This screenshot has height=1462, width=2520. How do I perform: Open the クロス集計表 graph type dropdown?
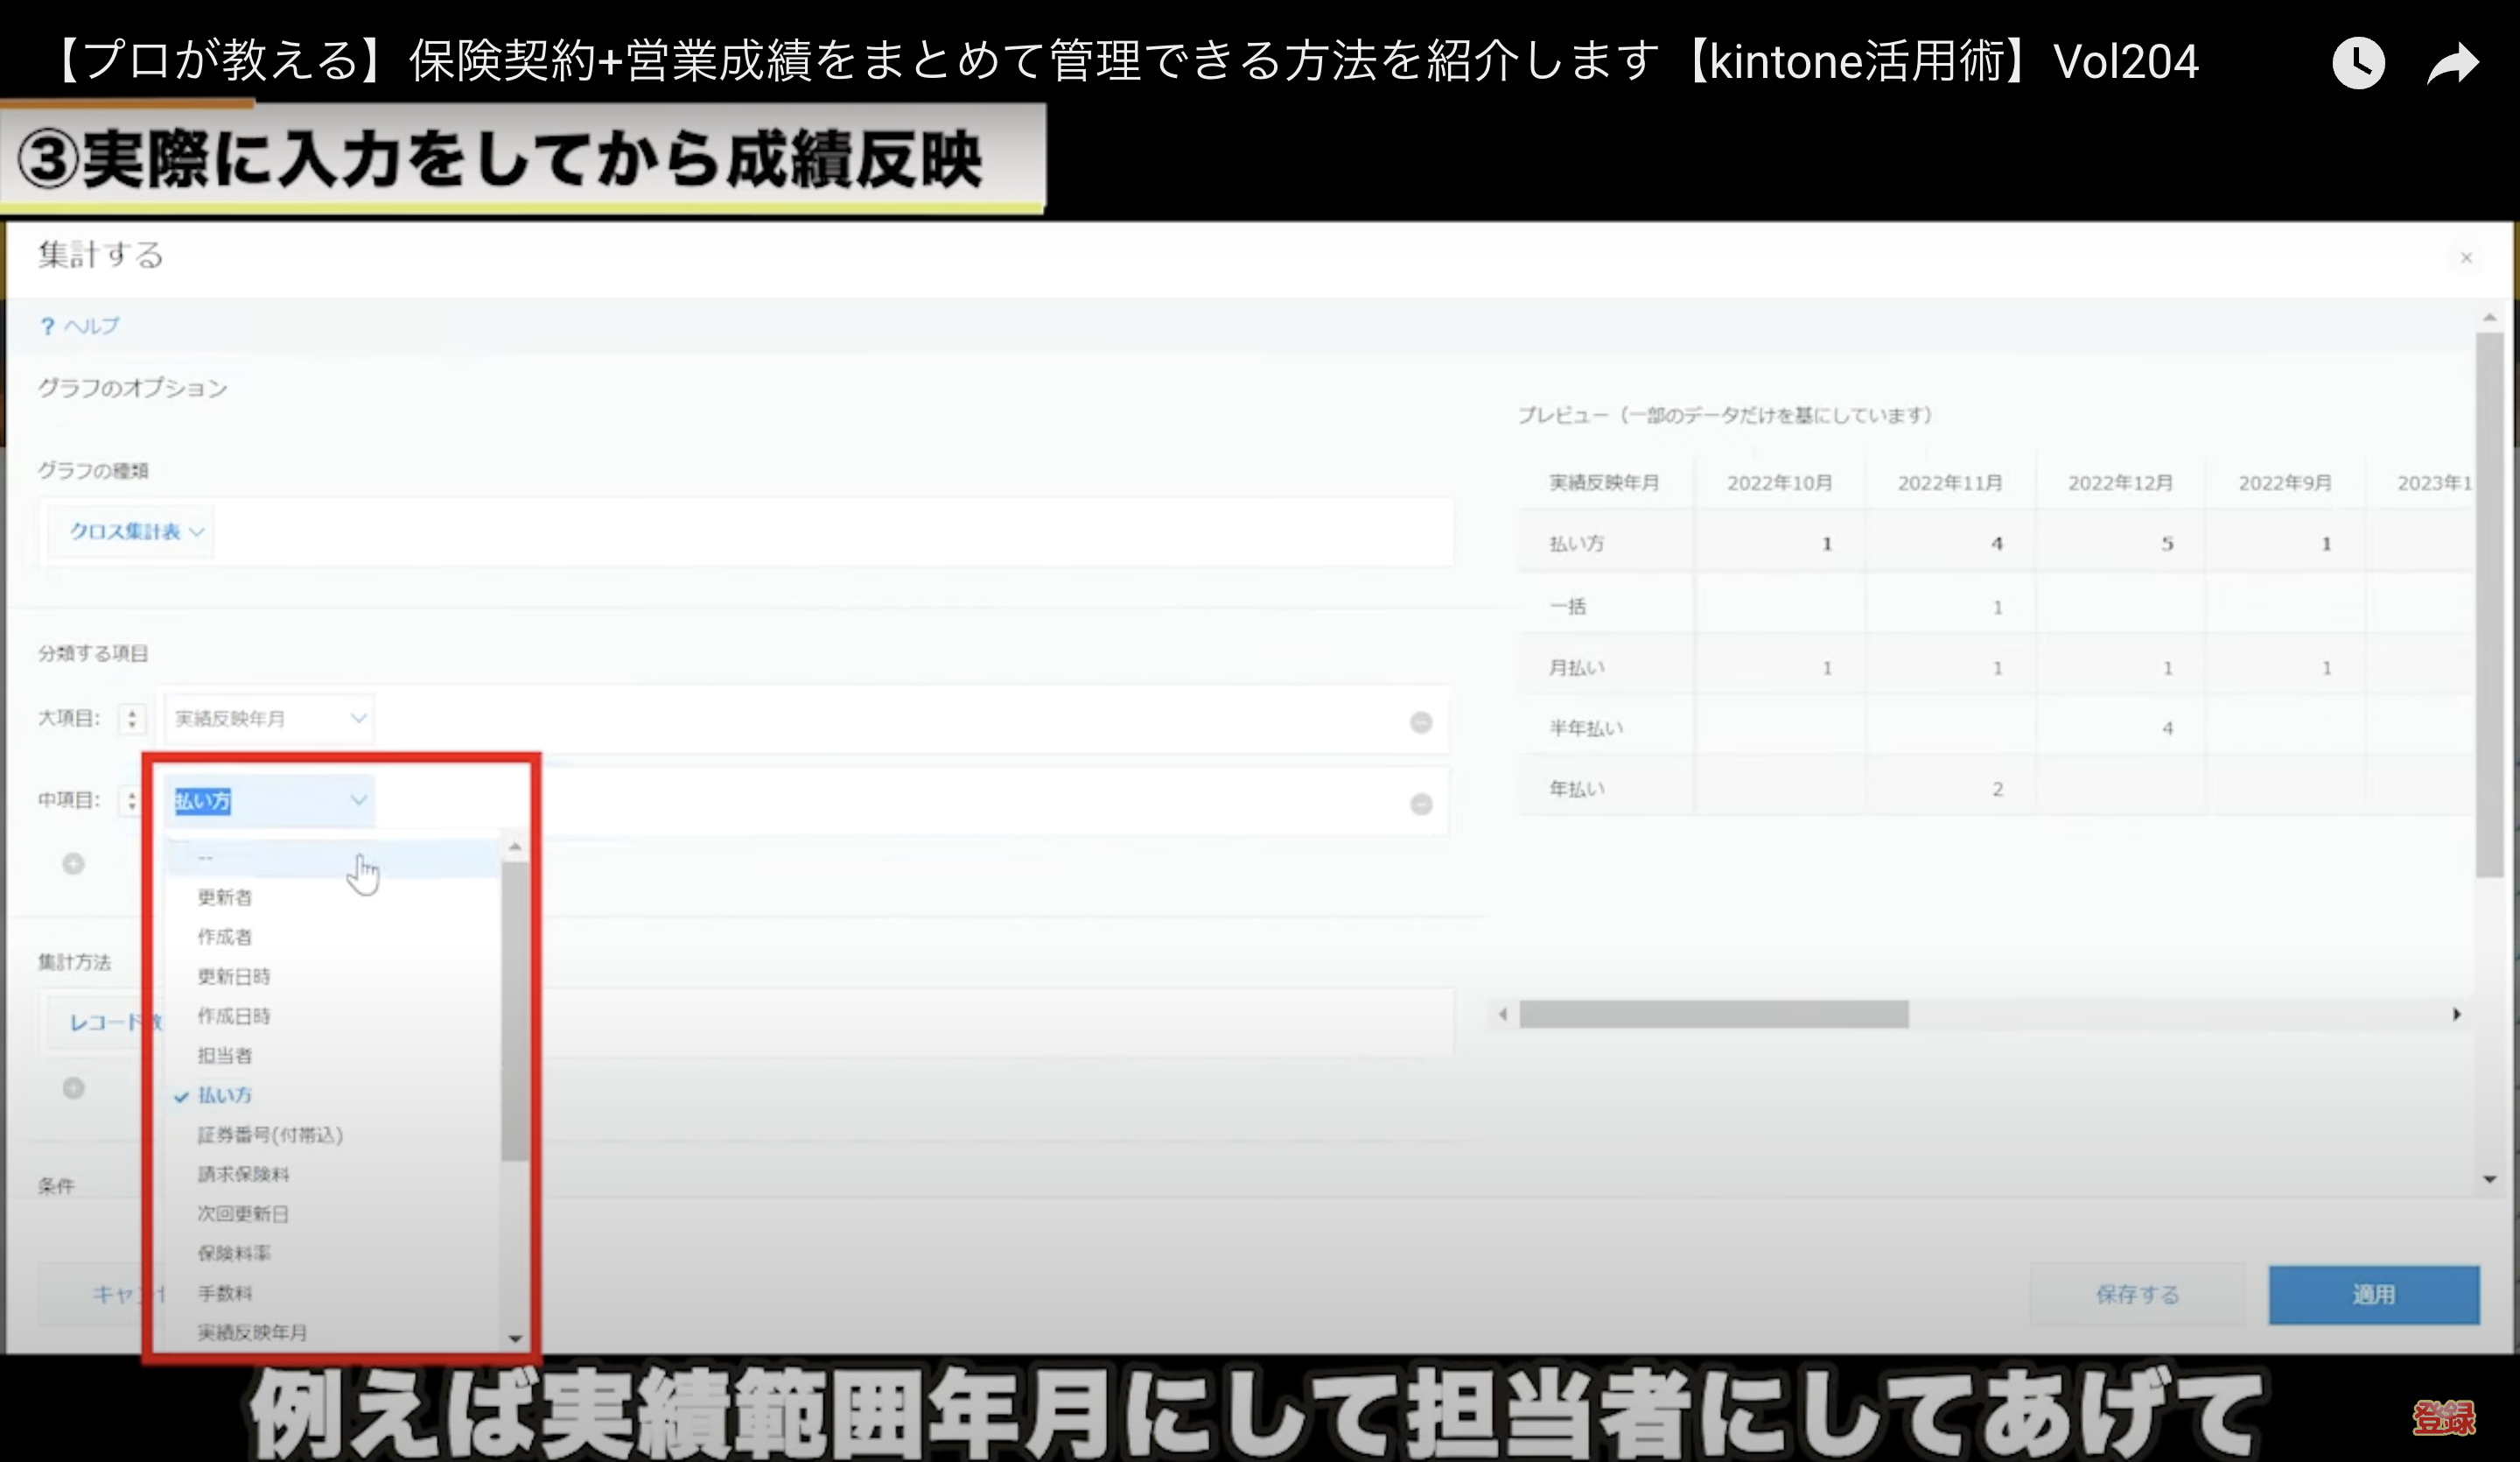click(x=136, y=531)
